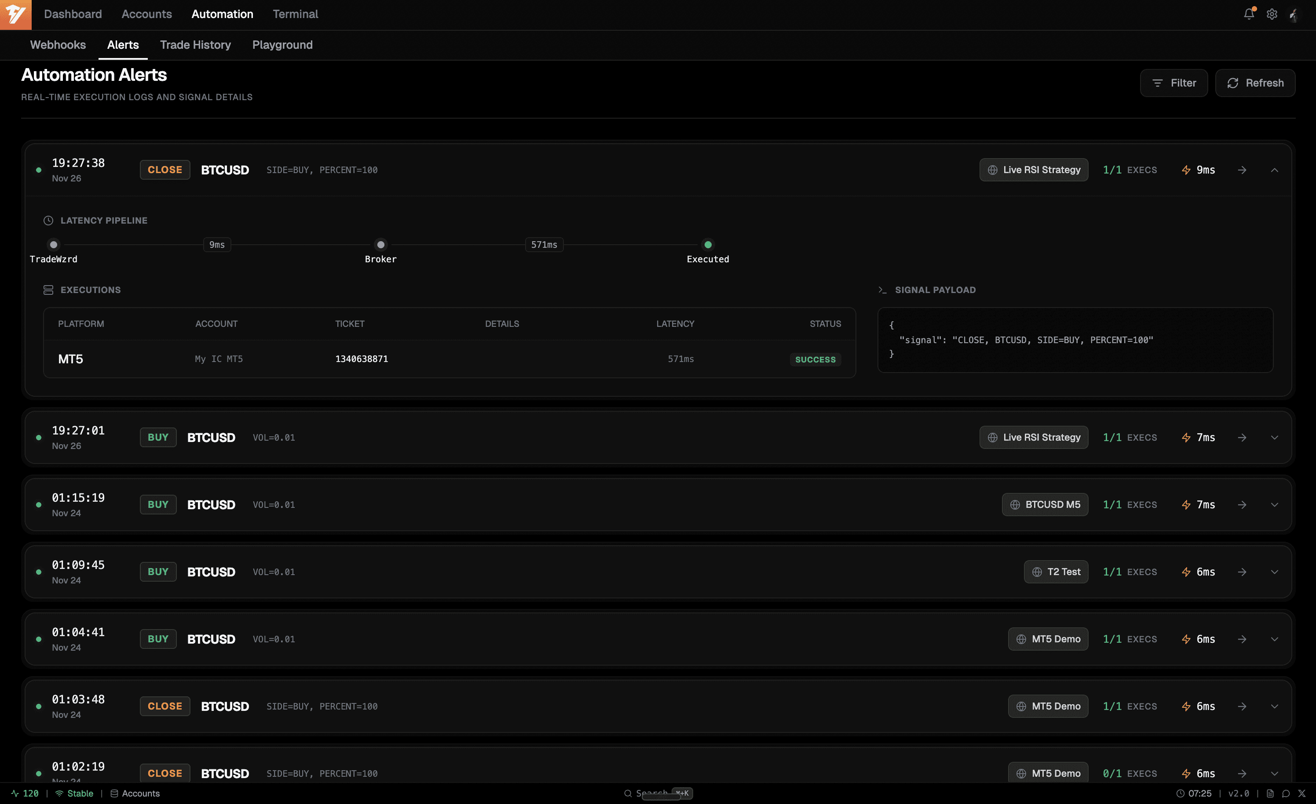Click the Live RSI Strategy badge on first alert
Screen dimensions: 1316x804
tap(1034, 170)
